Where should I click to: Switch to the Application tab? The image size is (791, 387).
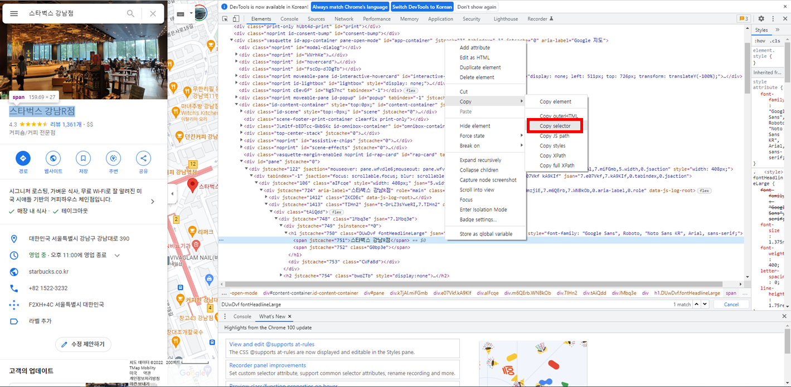[x=440, y=19]
